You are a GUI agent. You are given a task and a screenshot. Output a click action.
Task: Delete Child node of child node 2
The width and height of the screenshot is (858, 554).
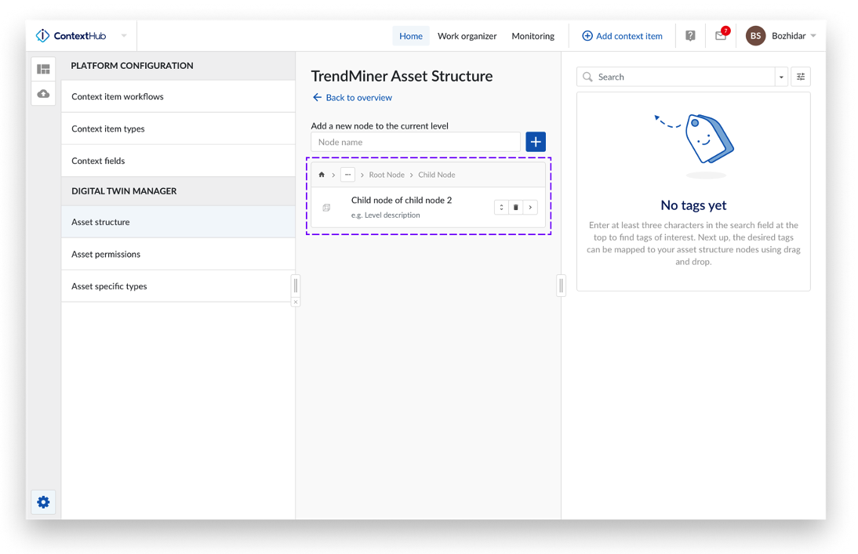click(x=516, y=208)
